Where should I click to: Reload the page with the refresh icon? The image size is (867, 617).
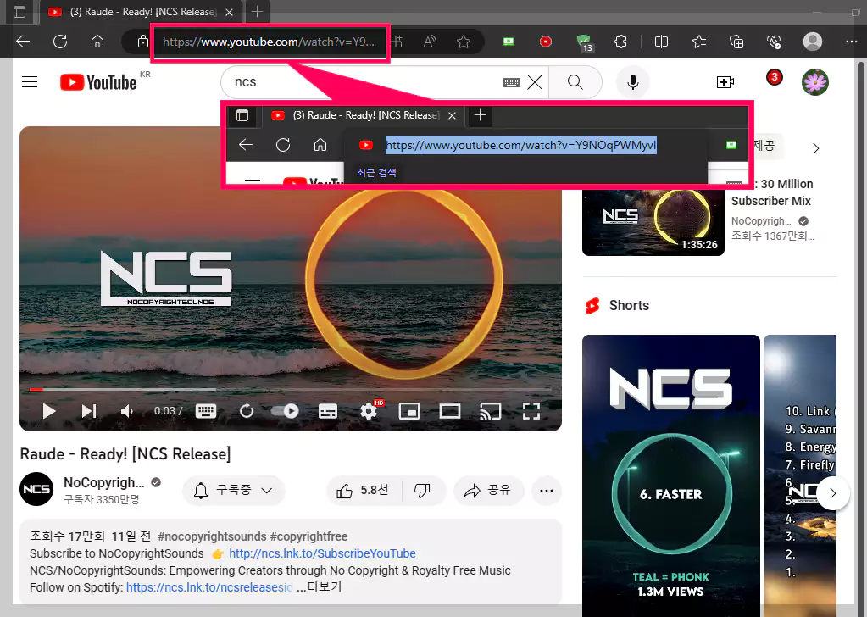pos(60,42)
